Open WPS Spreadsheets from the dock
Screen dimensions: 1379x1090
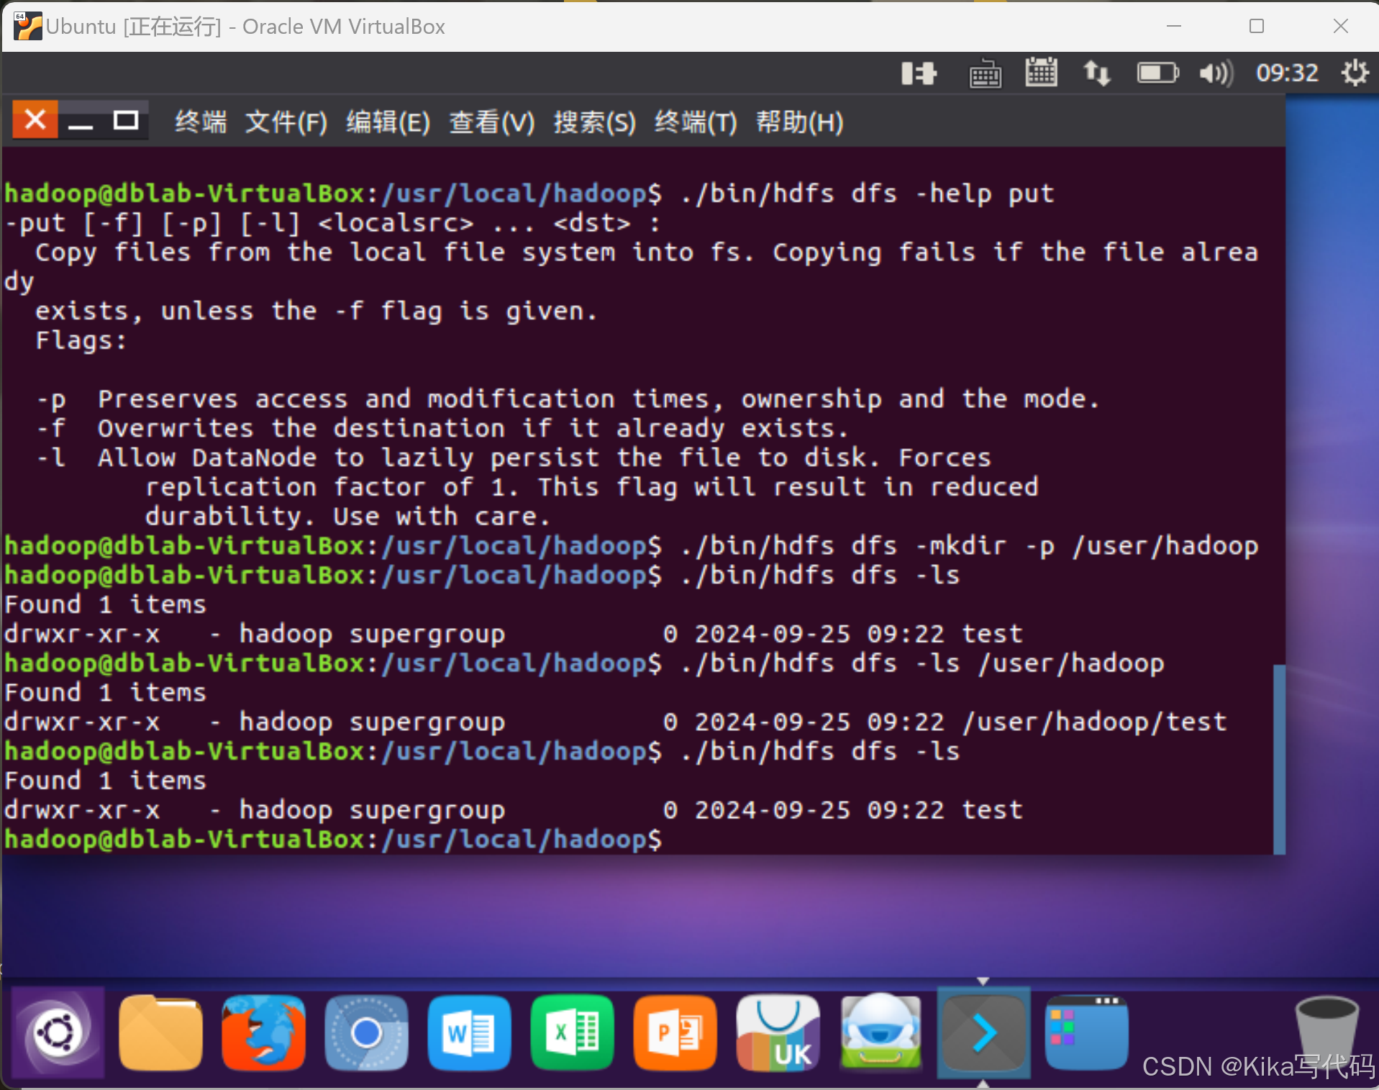(x=572, y=1032)
